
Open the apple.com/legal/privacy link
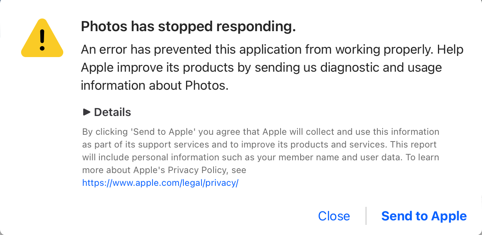tap(160, 183)
